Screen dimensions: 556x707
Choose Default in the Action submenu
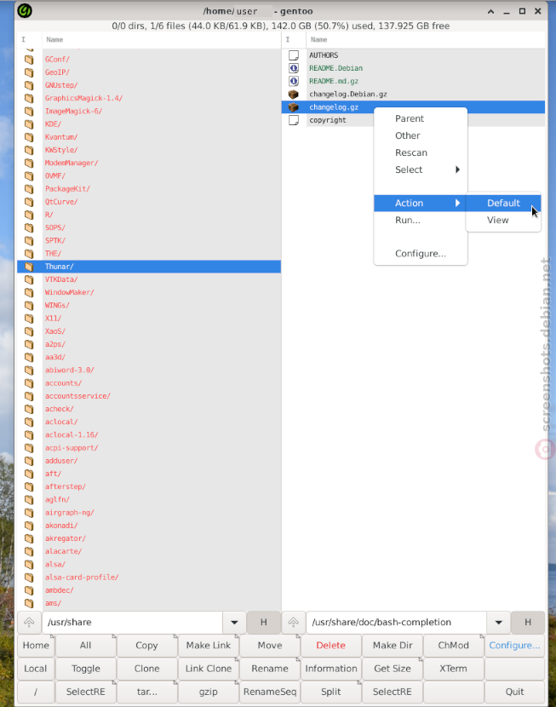503,203
